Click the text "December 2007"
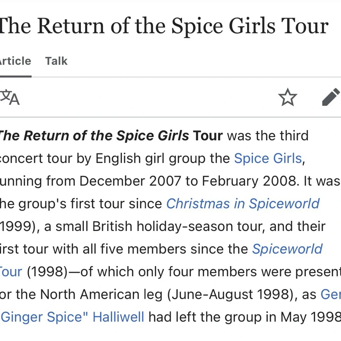Screen dimensions: 341x341 pyautogui.click(x=130, y=181)
